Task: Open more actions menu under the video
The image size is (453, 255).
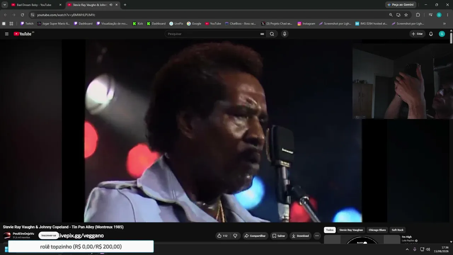Action: coord(317,236)
